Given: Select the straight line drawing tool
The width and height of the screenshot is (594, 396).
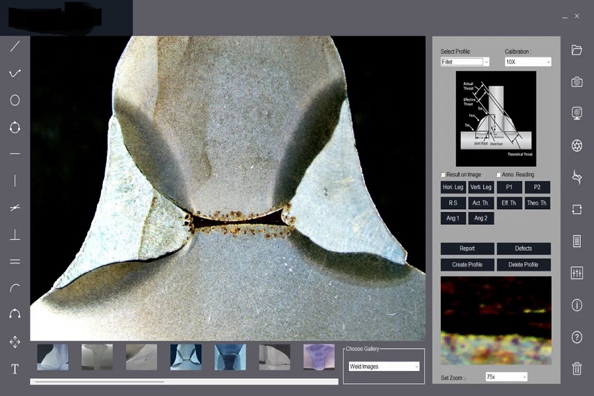Looking at the screenshot, I should 15,46.
